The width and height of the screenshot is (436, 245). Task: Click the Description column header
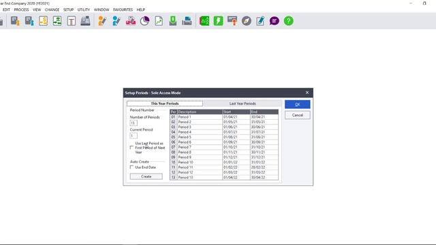coord(200,112)
